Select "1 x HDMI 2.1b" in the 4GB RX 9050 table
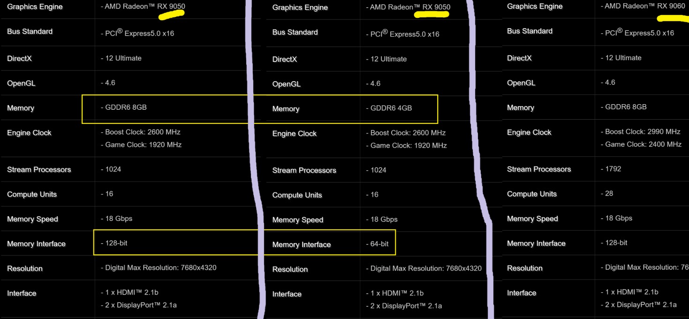 [397, 293]
